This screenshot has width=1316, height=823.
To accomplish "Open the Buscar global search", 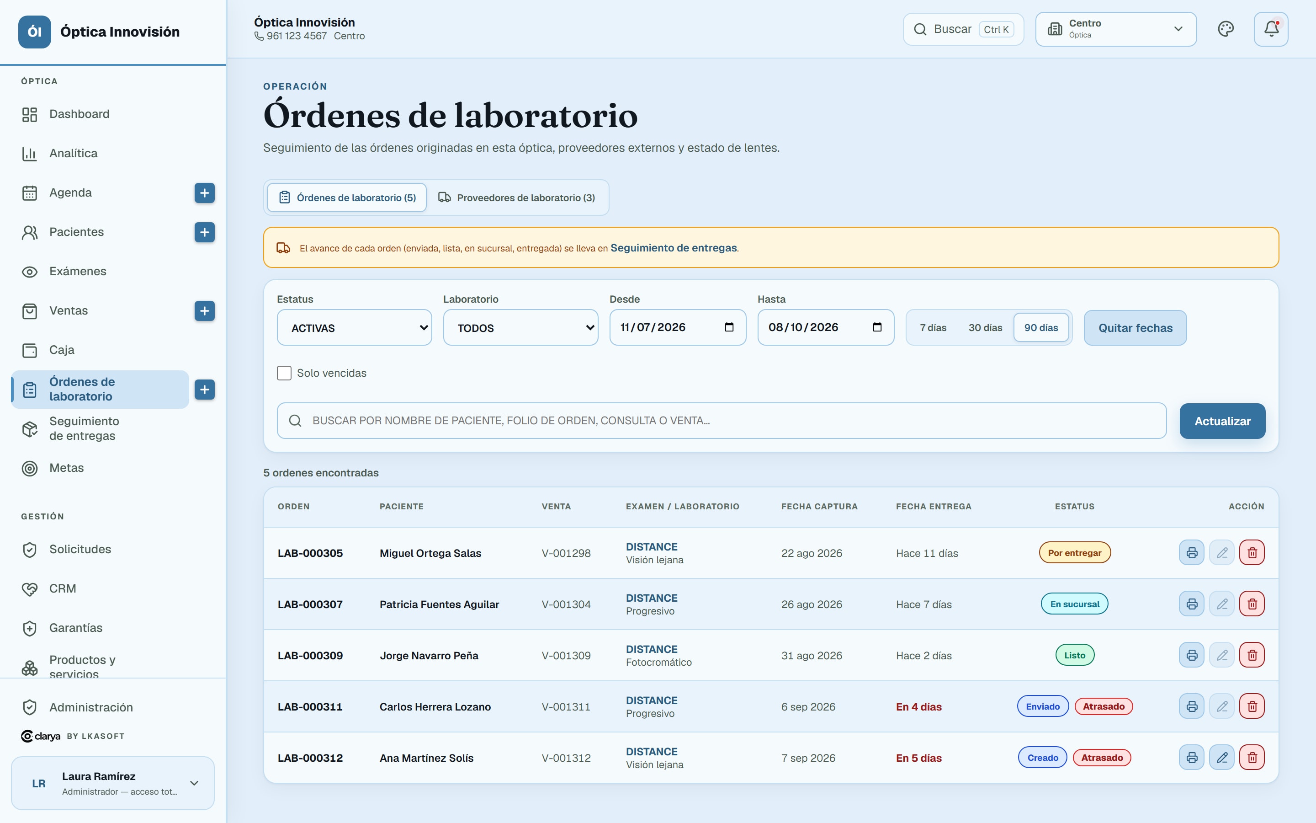I will coord(964,29).
